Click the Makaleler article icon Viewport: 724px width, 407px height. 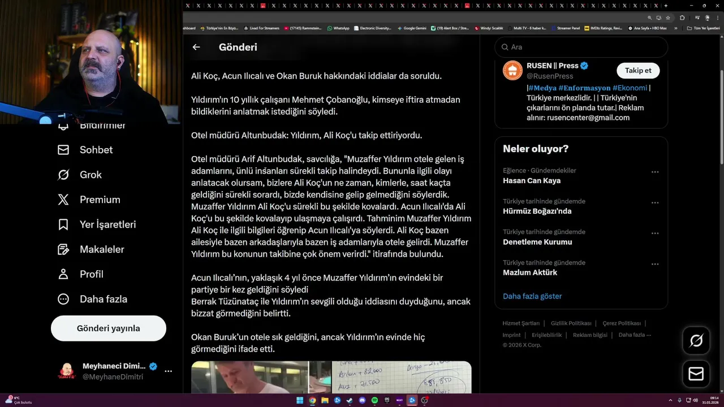point(63,249)
